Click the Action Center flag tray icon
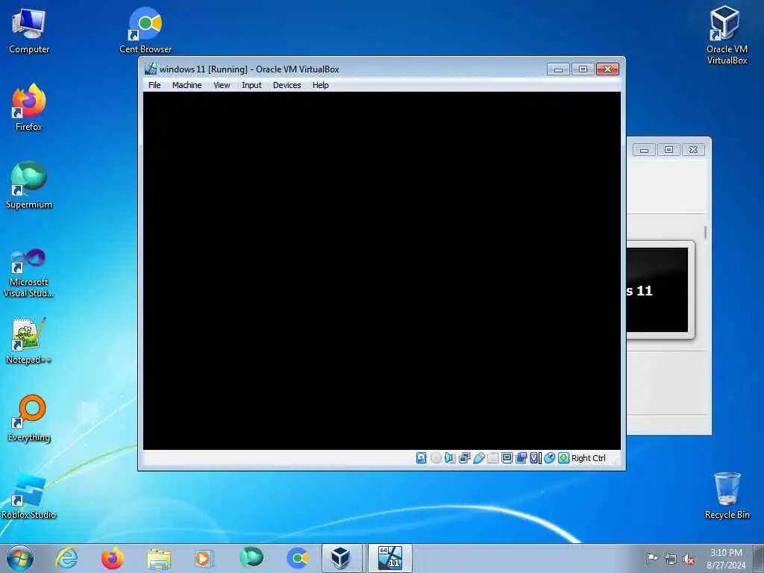 652,558
